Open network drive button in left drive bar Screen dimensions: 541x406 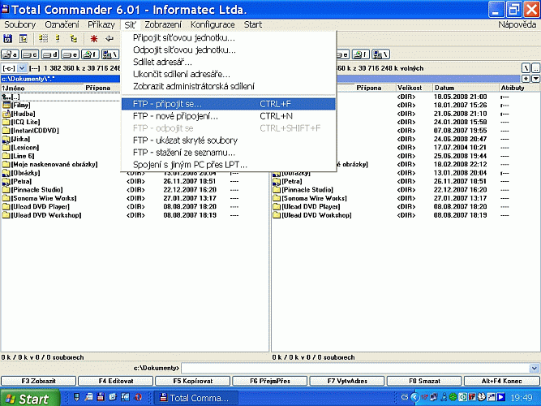110,54
